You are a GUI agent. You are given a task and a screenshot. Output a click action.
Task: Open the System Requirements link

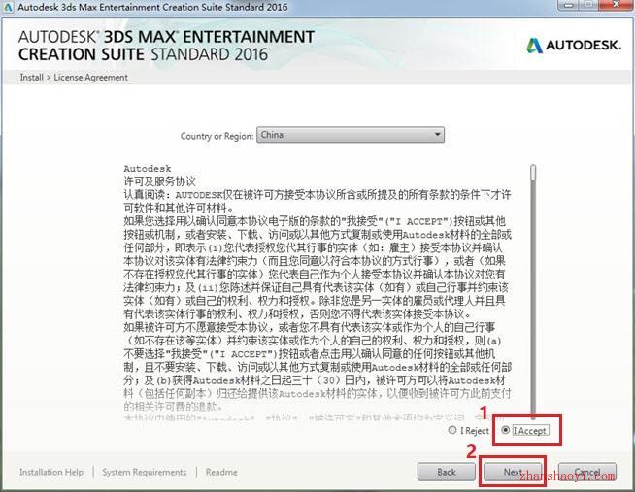(x=144, y=472)
